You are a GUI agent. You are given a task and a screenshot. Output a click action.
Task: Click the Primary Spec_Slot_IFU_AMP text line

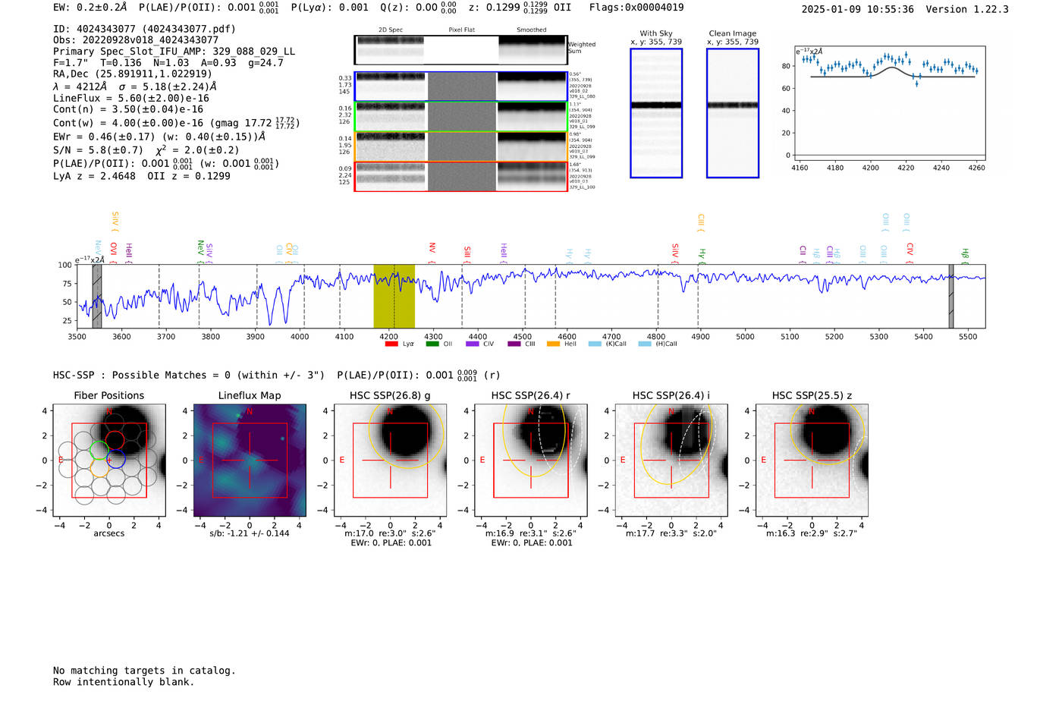click(174, 52)
